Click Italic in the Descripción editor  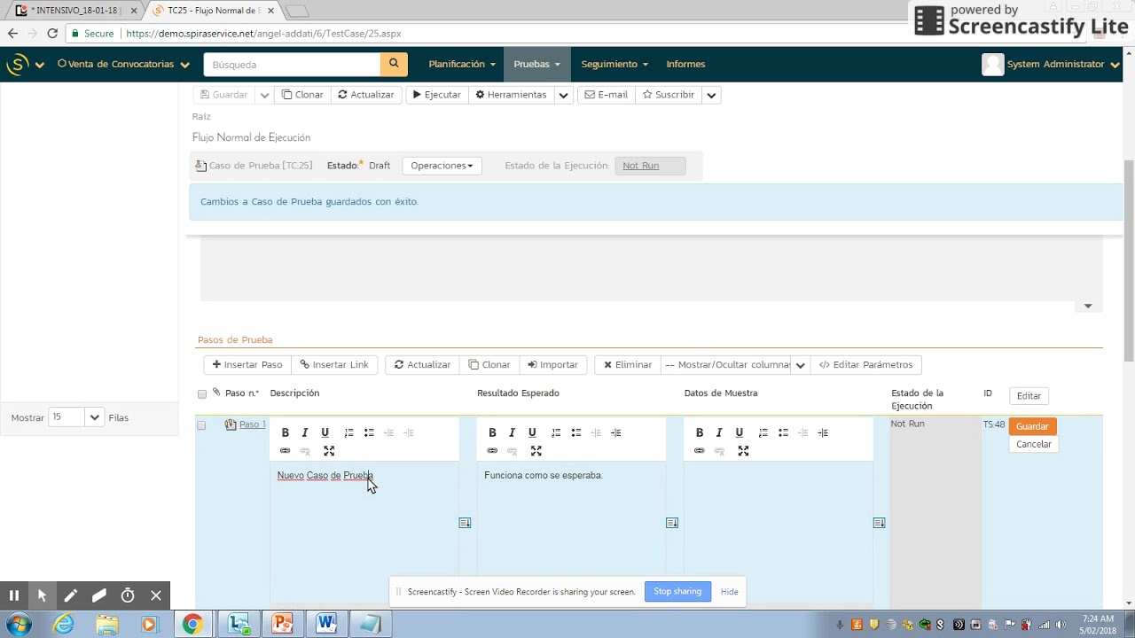[x=305, y=432]
